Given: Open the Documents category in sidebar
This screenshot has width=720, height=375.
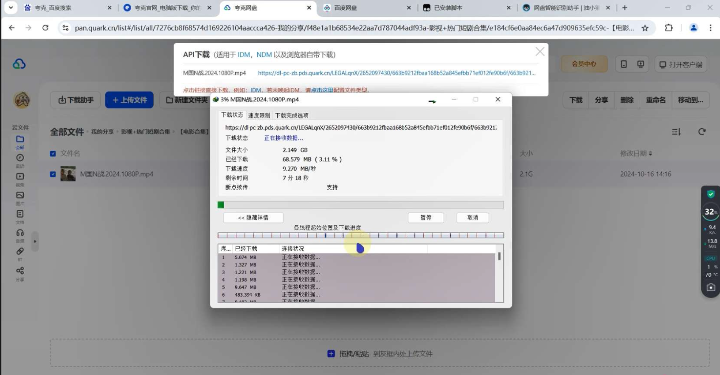Looking at the screenshot, I should [20, 214].
